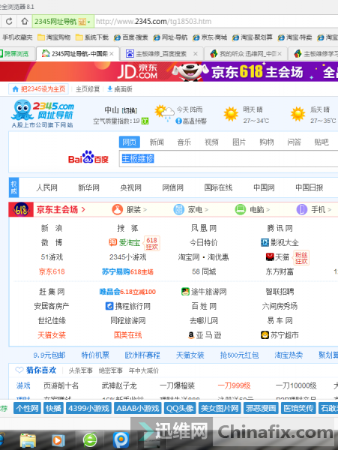
Task: Open the 百度-搜索 bookmark
Action: [x=130, y=37]
